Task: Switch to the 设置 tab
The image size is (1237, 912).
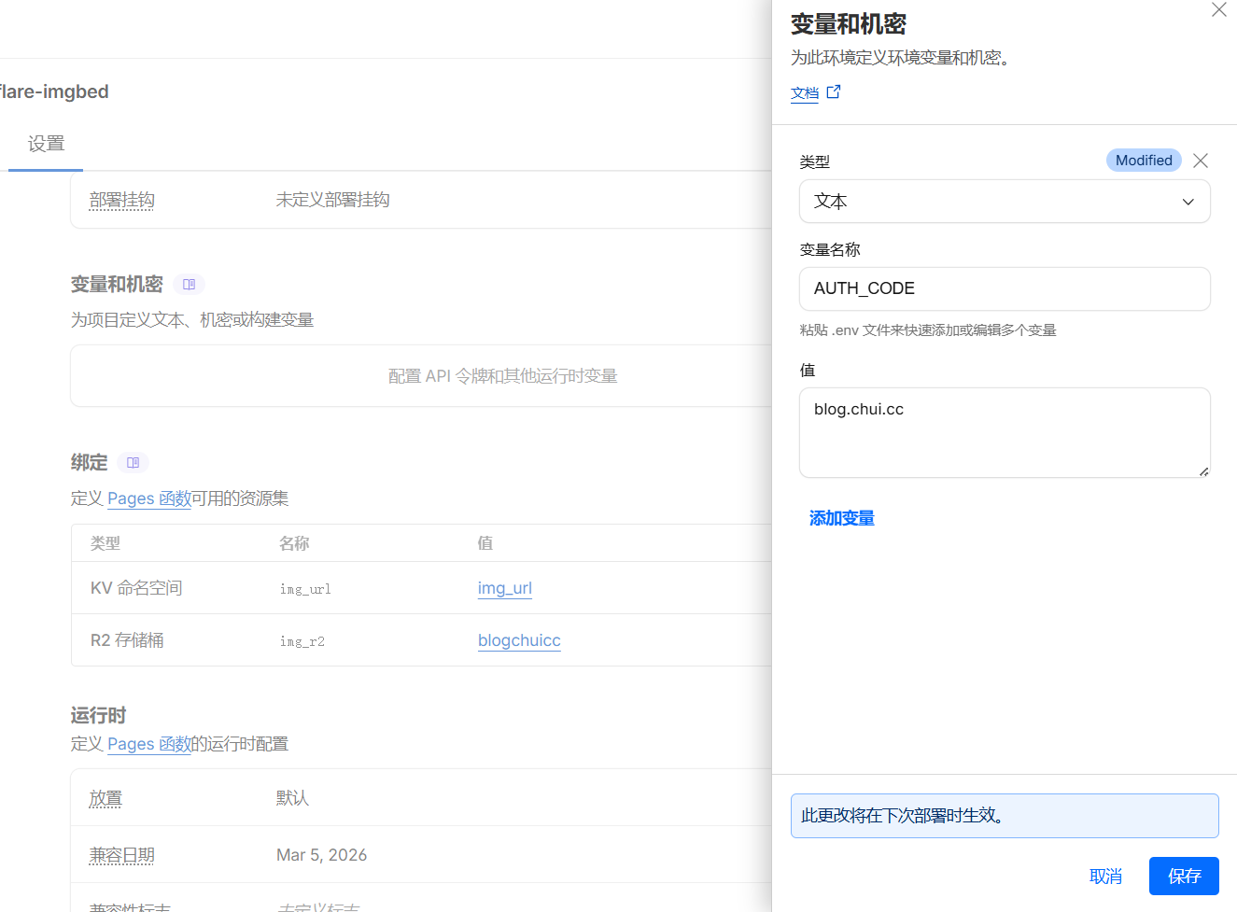Action: click(x=46, y=144)
